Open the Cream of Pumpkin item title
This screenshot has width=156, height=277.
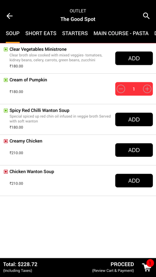[x=28, y=80]
